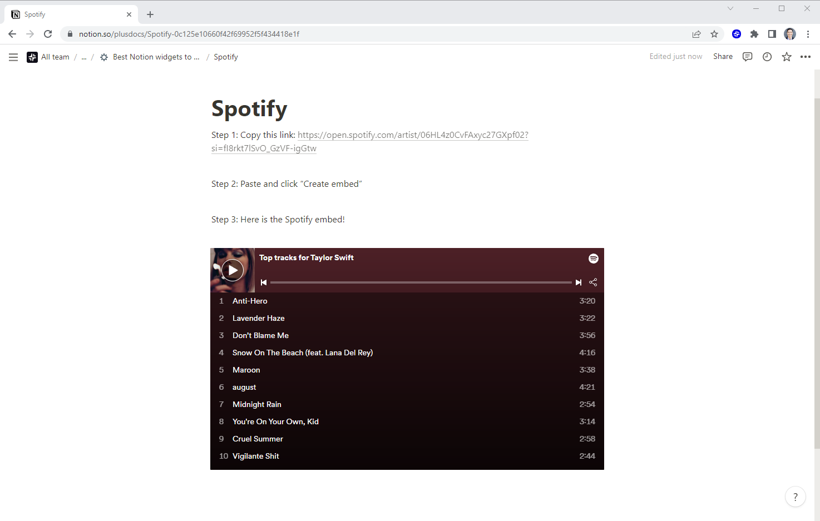This screenshot has height=521, width=820.
Task: Open the Spotify logo link in the embed
Action: click(594, 259)
